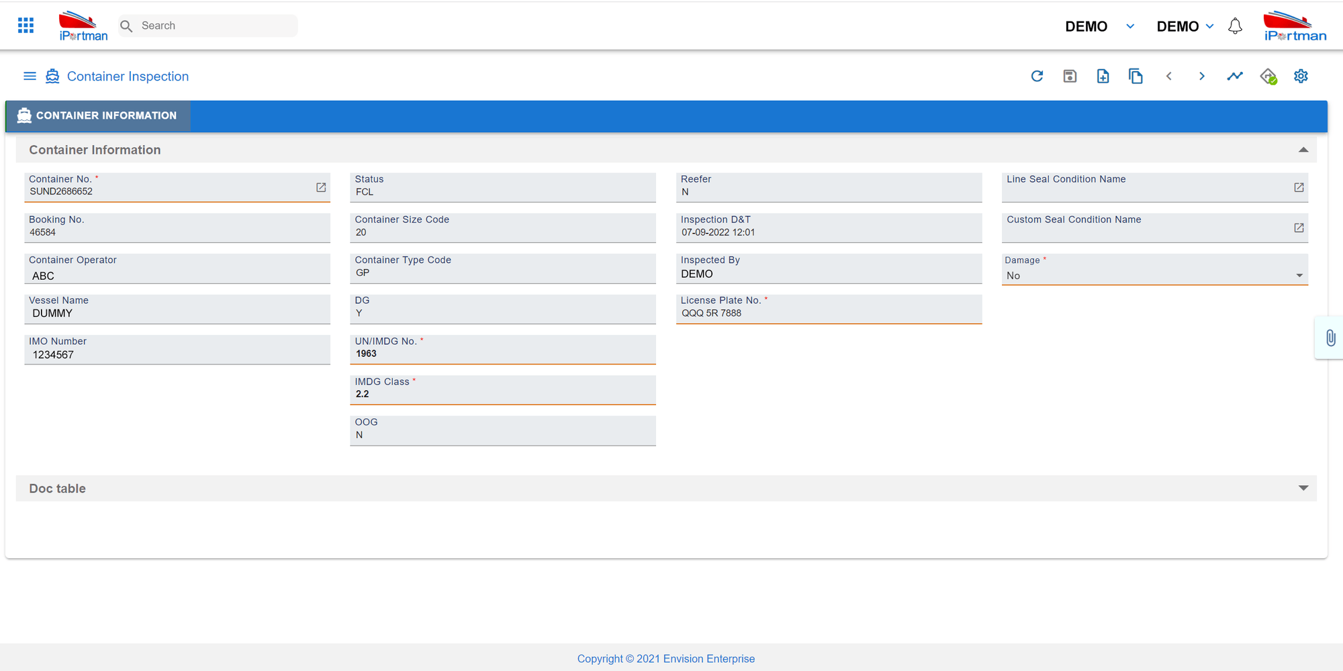
Task: Open the Container No. lookup
Action: point(320,188)
